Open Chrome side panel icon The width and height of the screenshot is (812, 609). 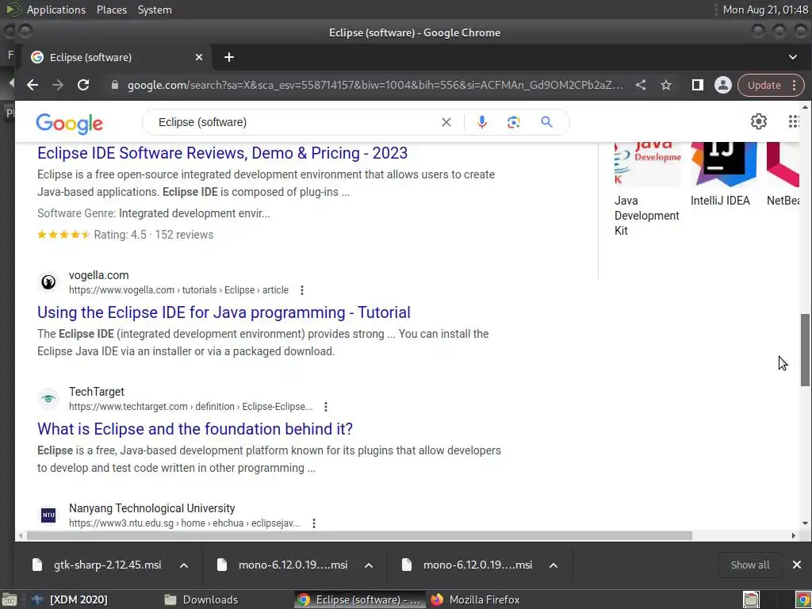click(x=697, y=85)
